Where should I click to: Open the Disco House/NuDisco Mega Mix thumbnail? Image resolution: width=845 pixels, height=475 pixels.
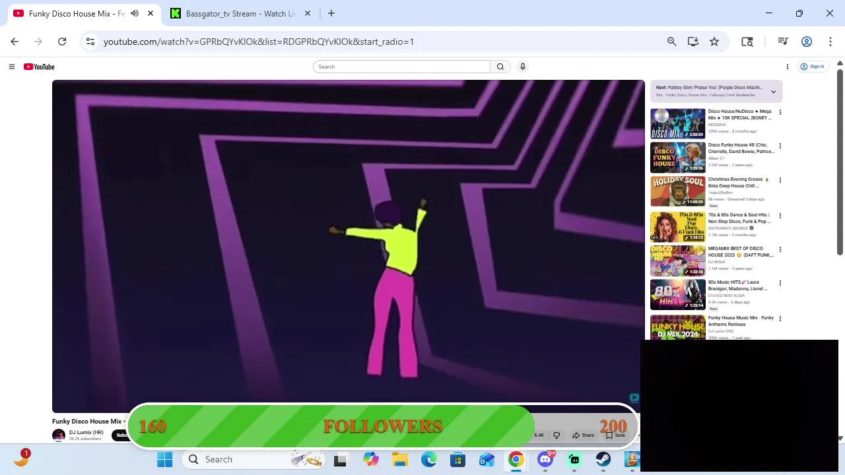point(678,124)
